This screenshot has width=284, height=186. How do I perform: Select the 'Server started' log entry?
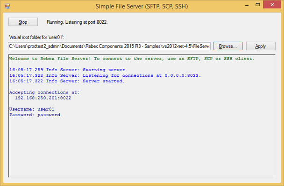[x=67, y=81]
